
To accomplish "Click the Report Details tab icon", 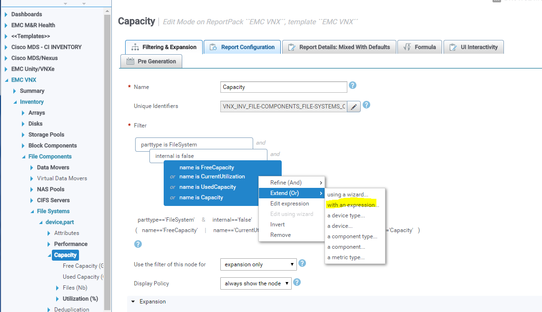I will coord(292,48).
